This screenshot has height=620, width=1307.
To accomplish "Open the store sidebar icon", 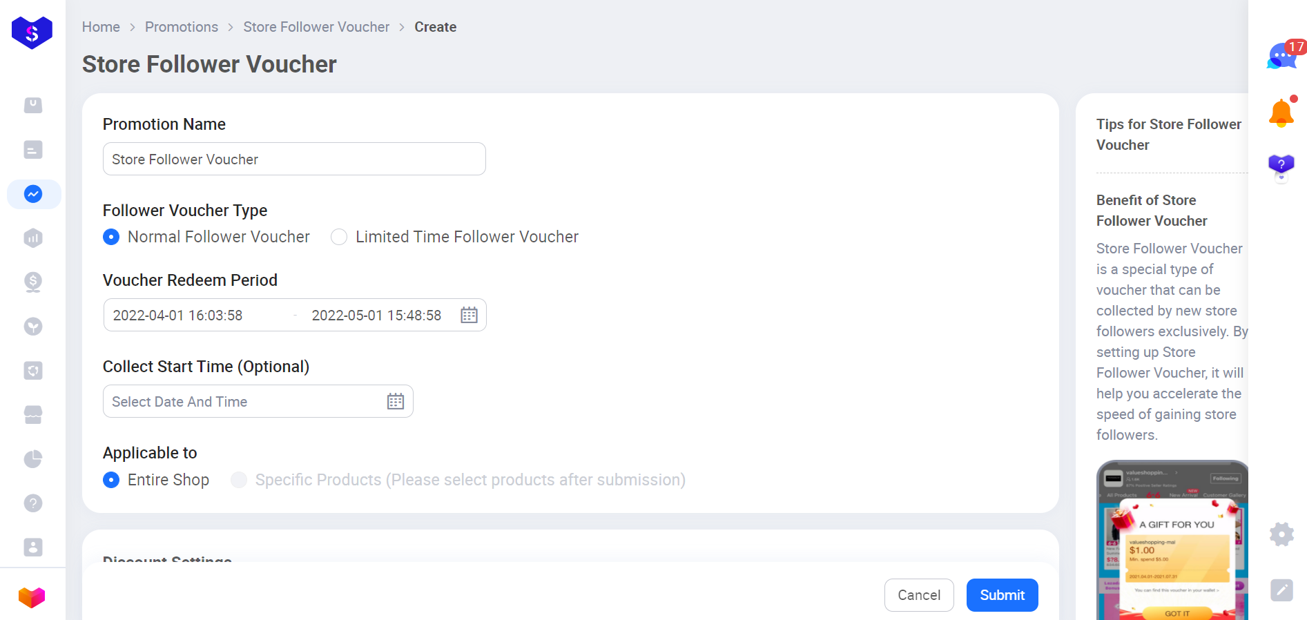I will [x=33, y=414].
